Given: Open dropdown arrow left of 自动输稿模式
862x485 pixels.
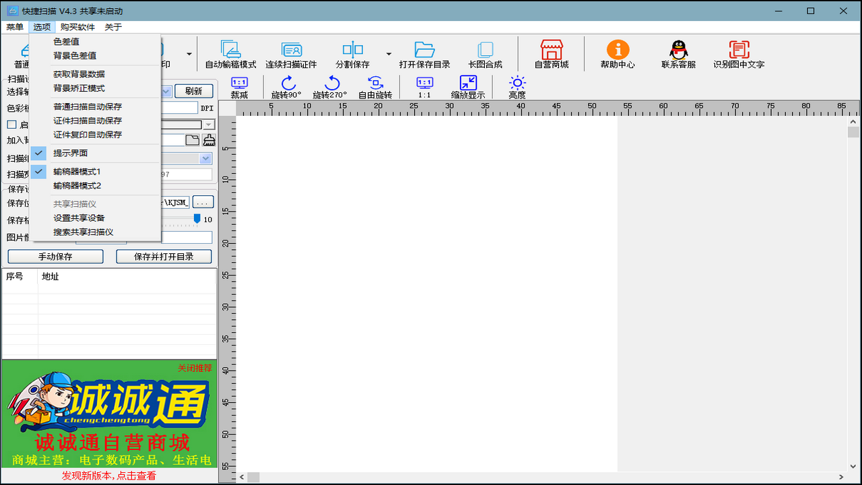Looking at the screenshot, I should click(x=189, y=55).
